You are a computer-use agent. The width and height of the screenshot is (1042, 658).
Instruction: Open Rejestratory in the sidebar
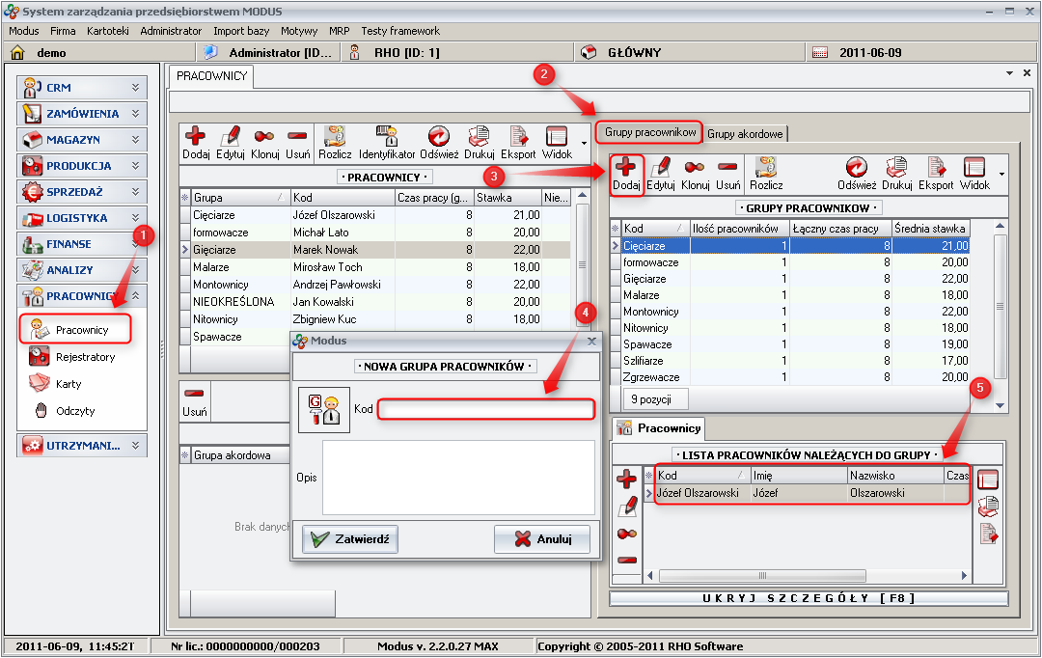coord(85,357)
